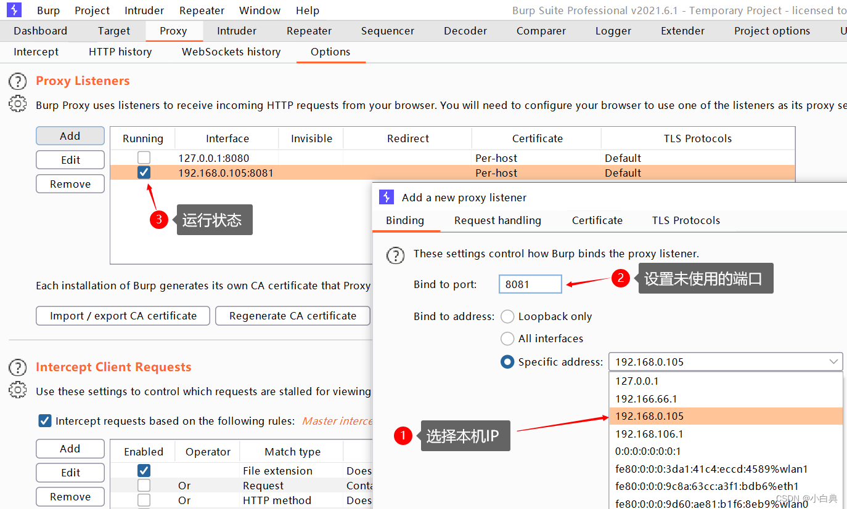Open Proxy Listeners help question-mark icon

coord(18,81)
